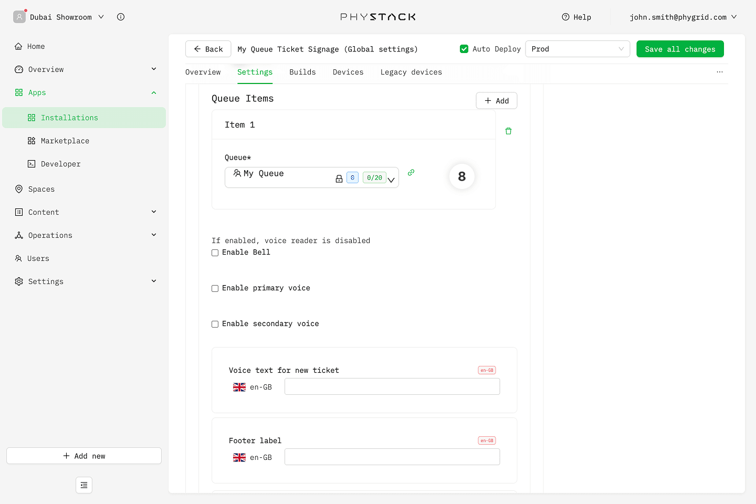Click the green trash icon for Item 1
The image size is (756, 504).
tap(508, 131)
